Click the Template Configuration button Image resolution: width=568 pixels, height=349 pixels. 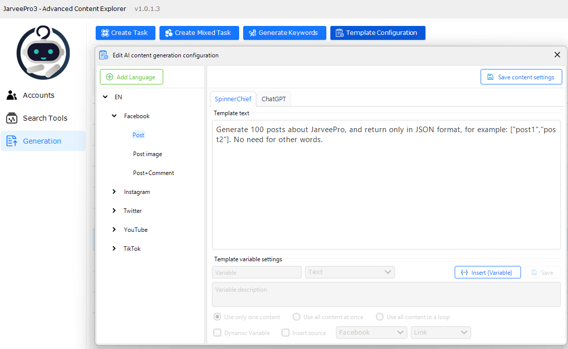coord(378,33)
